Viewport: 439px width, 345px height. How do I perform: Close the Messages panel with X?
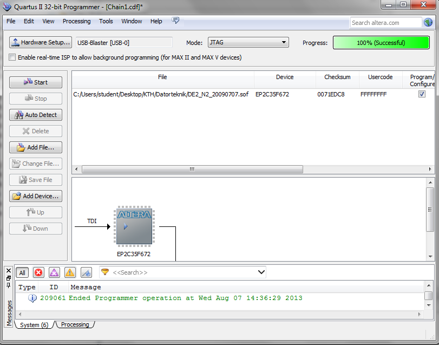point(9,270)
